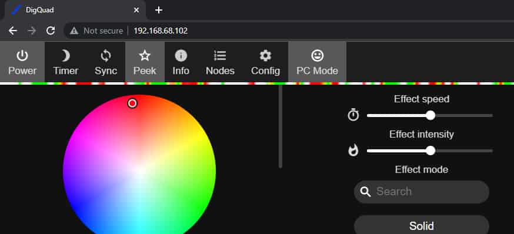Show the Nodes list

(x=220, y=62)
